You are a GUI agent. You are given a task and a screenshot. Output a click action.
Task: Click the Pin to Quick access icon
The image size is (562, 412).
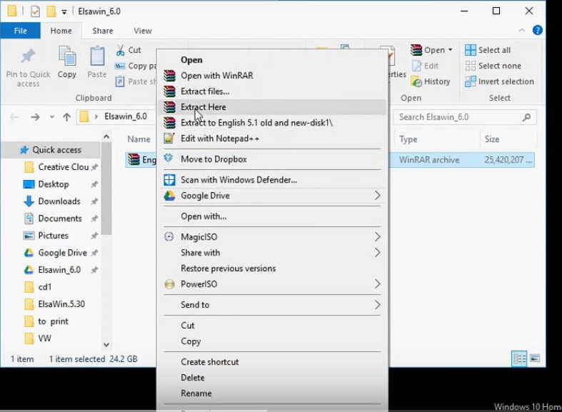pos(28,57)
